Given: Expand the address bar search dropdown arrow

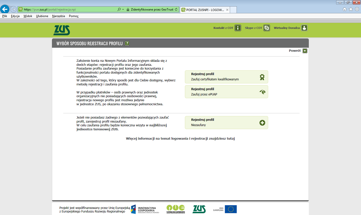Looking at the screenshot, I should coord(123,10).
